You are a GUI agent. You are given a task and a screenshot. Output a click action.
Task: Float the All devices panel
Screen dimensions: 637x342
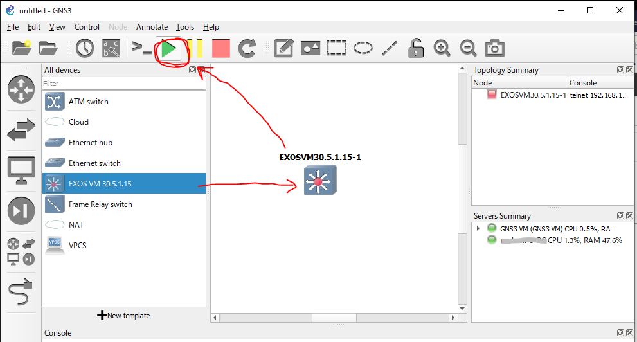[193, 70]
